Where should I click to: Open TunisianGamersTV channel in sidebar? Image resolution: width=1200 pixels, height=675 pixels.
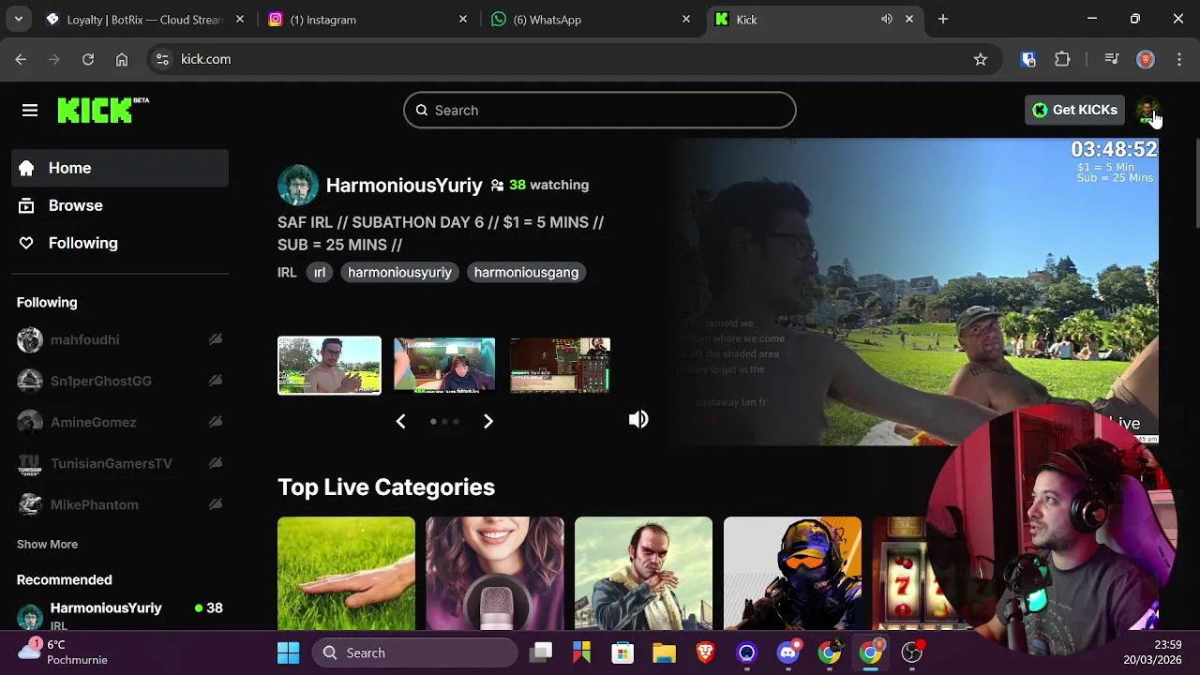click(111, 463)
